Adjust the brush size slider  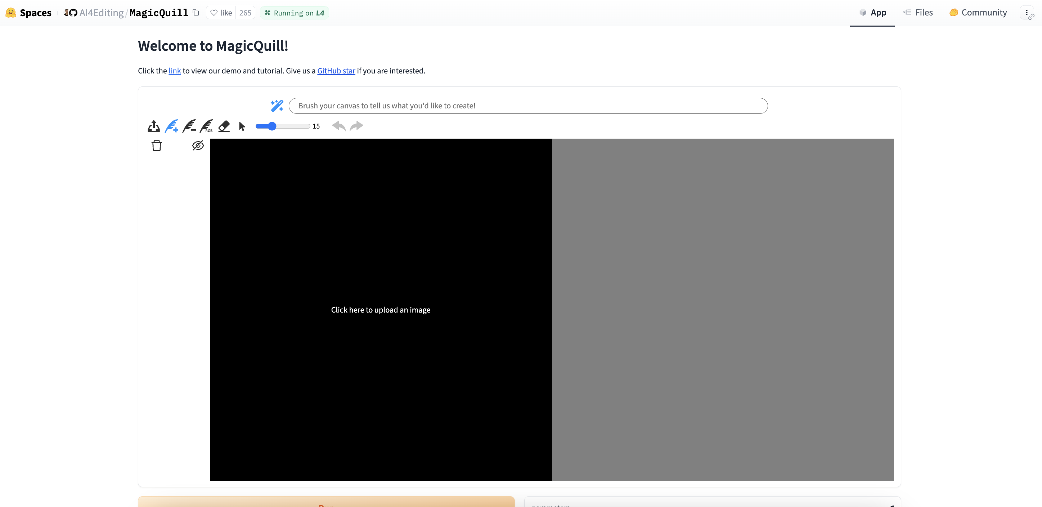283,126
